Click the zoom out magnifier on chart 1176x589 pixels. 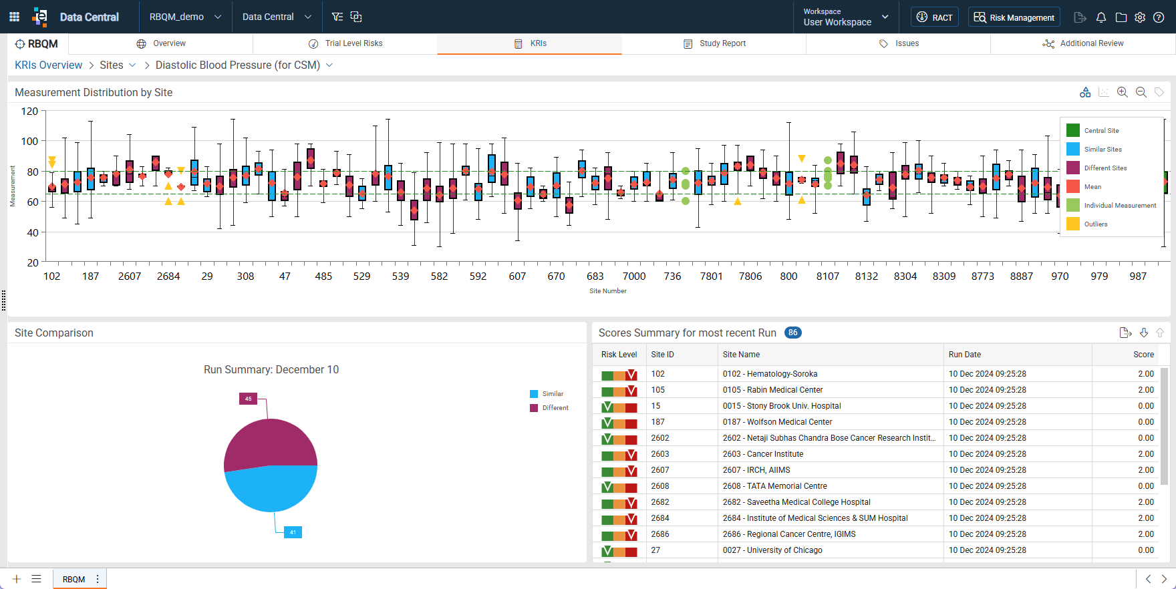pos(1141,92)
